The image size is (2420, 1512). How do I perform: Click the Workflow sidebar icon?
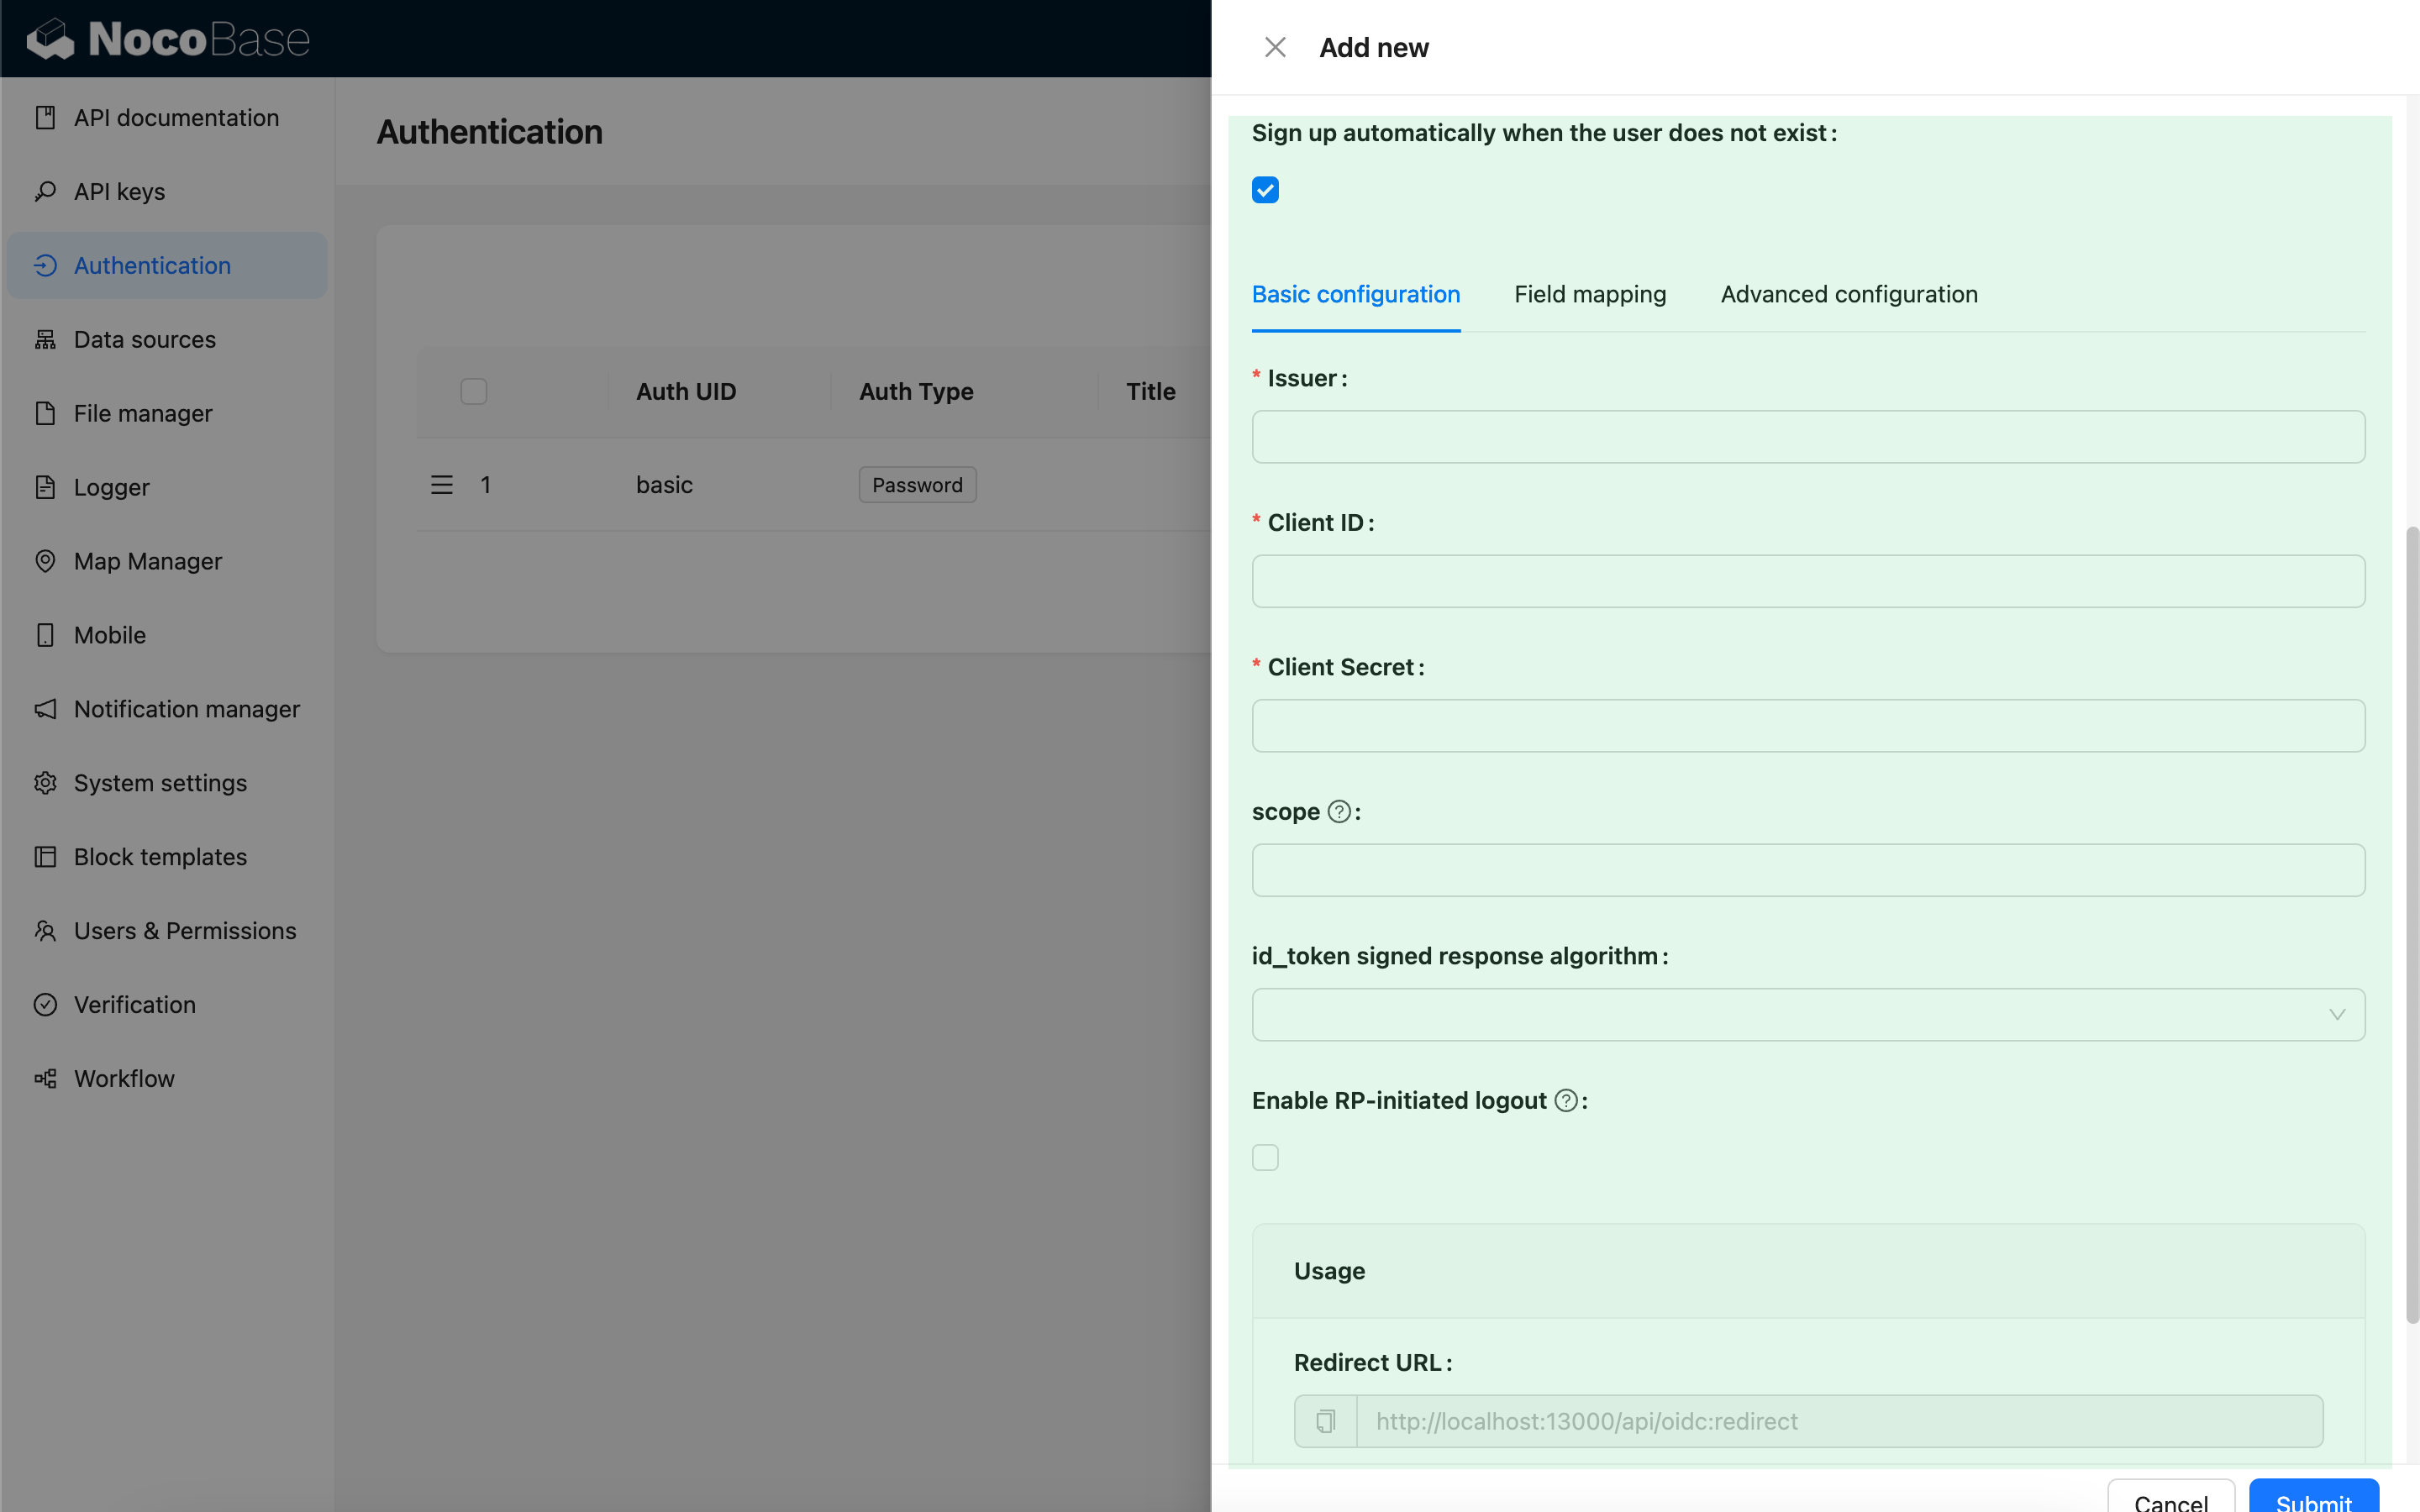click(45, 1078)
